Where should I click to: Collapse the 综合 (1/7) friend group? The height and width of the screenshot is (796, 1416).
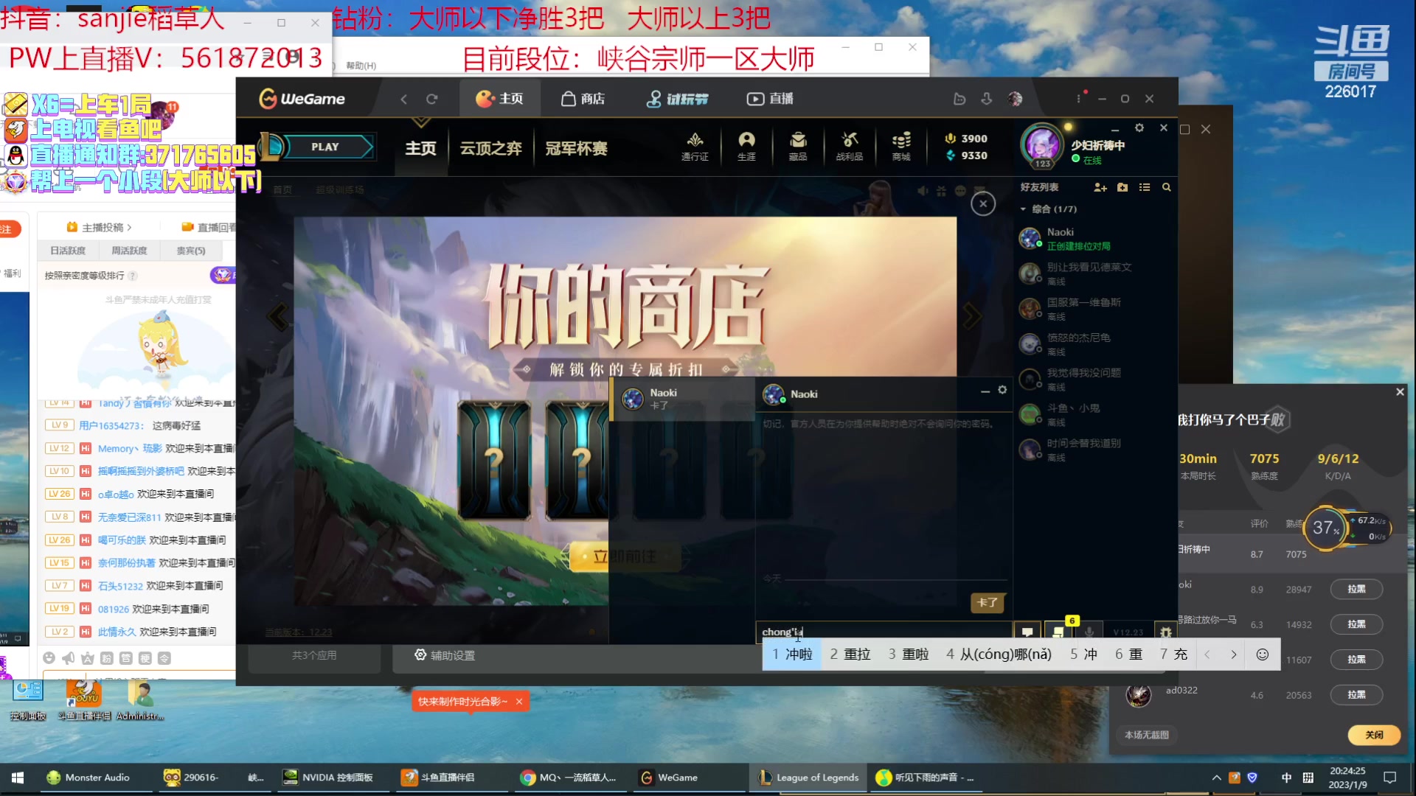pos(1024,209)
